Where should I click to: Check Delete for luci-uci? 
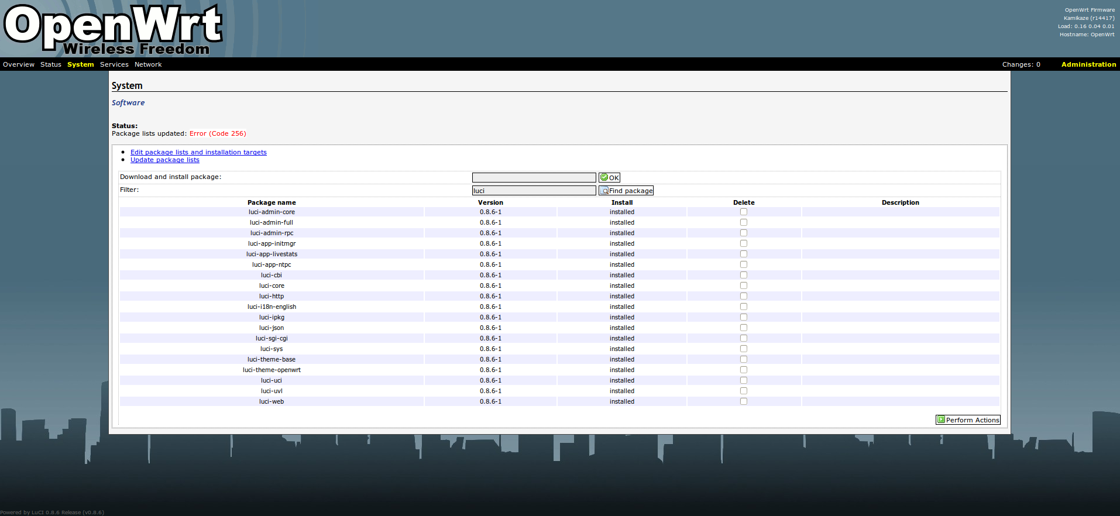click(x=744, y=380)
